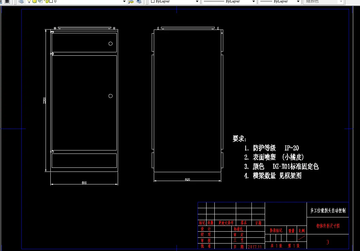Screen dimensions: 360x251
Task: Click the red drawing number 3
Action: click(x=328, y=242)
